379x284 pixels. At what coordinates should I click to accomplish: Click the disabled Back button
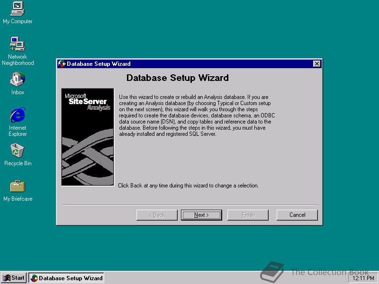coord(157,215)
